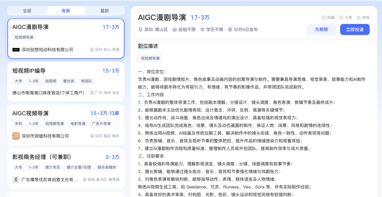Click the 2-3万 salary text
382x197 pixels.
112,157
